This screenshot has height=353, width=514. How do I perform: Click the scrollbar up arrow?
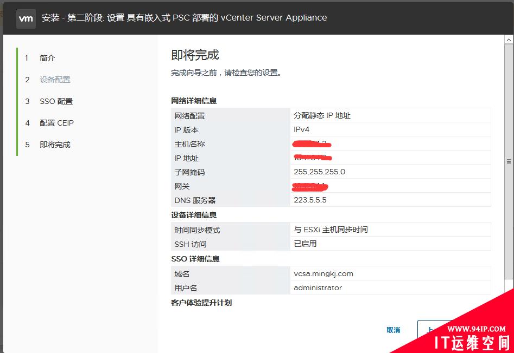point(509,40)
